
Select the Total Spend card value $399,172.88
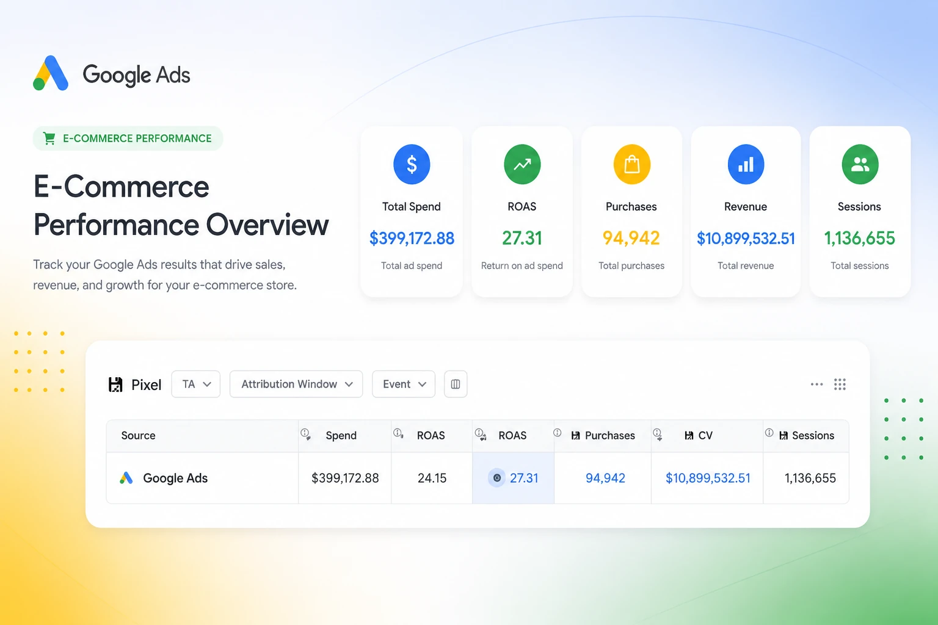click(412, 238)
